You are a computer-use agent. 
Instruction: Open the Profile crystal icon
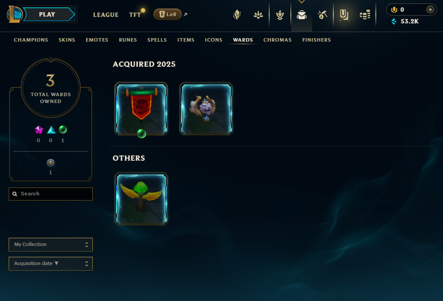click(237, 15)
